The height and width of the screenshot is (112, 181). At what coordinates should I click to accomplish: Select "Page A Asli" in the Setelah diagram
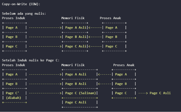pos(76,74)
